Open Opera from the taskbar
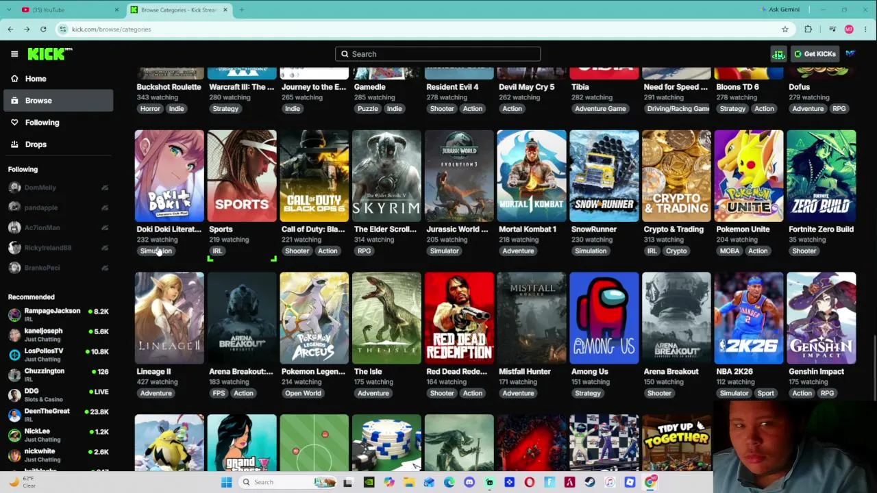This screenshot has height=493, width=877. coord(530,482)
